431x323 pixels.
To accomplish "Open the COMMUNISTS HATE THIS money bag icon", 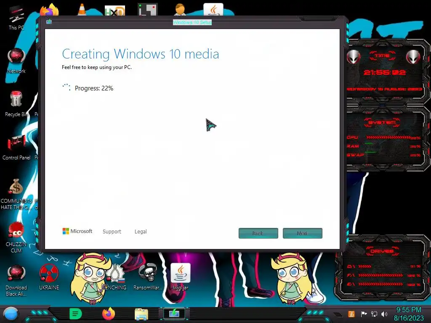I will [x=16, y=193].
